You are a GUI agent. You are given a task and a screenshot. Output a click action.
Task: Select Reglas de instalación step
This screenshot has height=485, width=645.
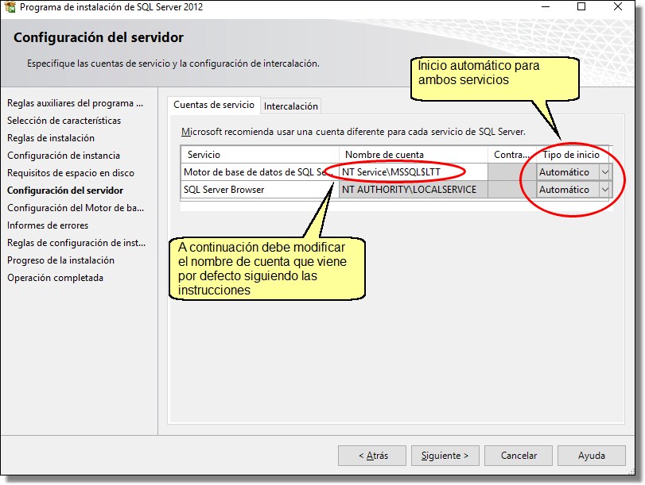coord(51,138)
